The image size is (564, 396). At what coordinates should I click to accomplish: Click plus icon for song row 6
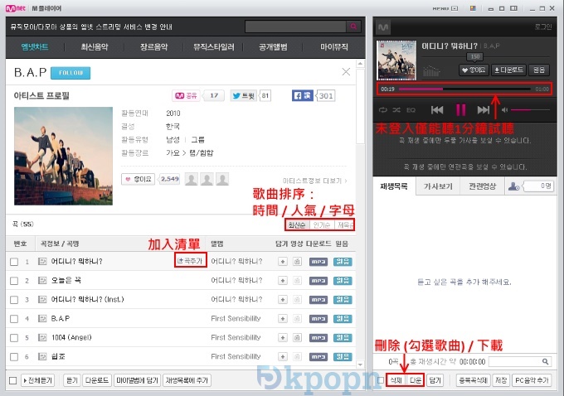(283, 357)
